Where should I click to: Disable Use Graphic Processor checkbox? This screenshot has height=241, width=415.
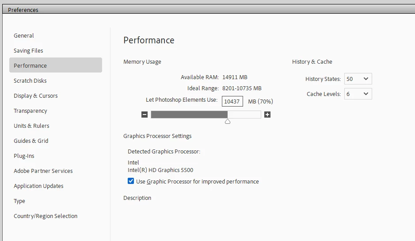131,181
